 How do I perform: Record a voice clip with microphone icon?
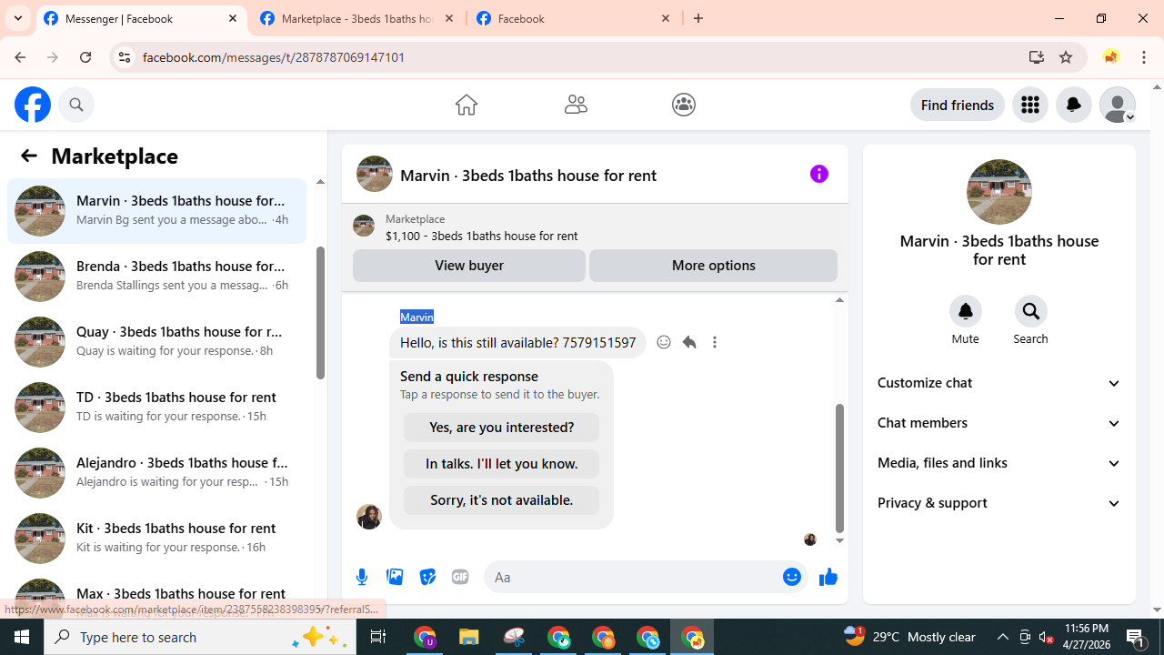click(362, 577)
